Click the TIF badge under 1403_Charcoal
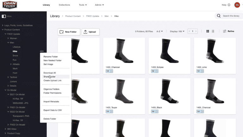Viewport: 243px width, 137px height. pos(109,71)
